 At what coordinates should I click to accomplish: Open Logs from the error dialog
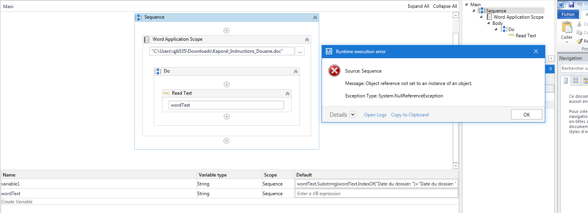375,115
